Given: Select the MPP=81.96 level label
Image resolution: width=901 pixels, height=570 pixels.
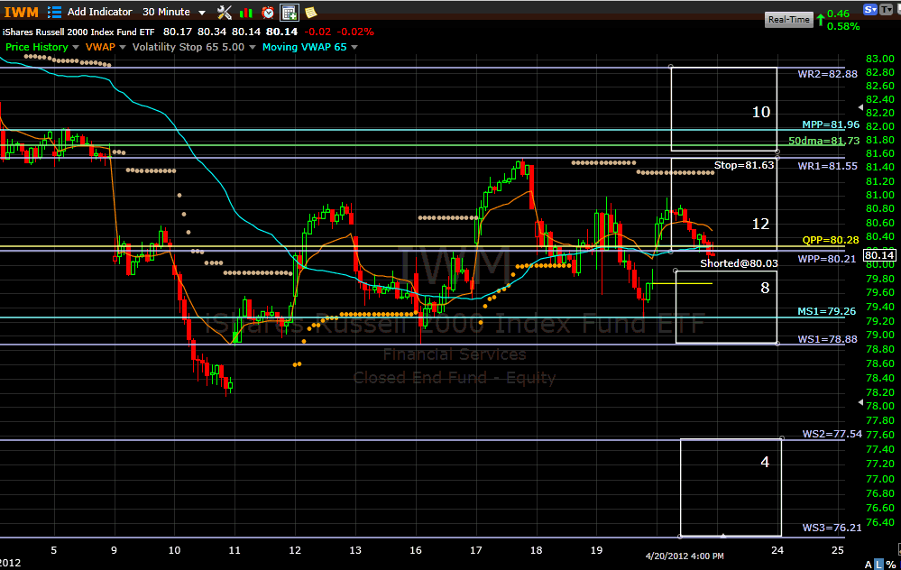Looking at the screenshot, I should point(831,124).
